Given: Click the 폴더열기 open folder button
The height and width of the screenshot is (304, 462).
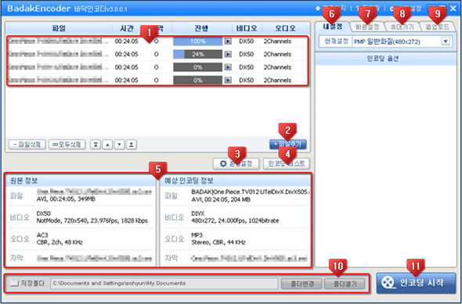Looking at the screenshot, I should [345, 284].
